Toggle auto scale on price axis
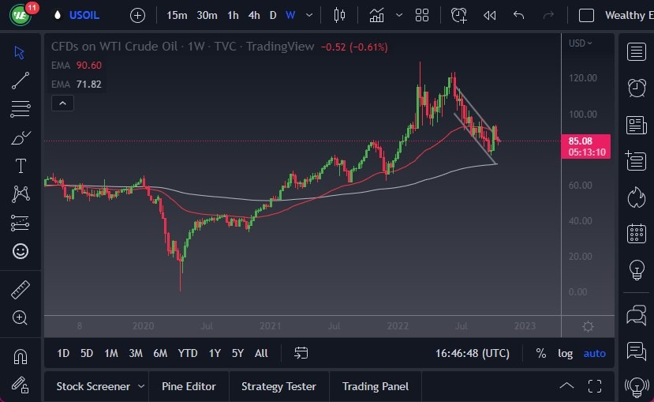 click(594, 353)
